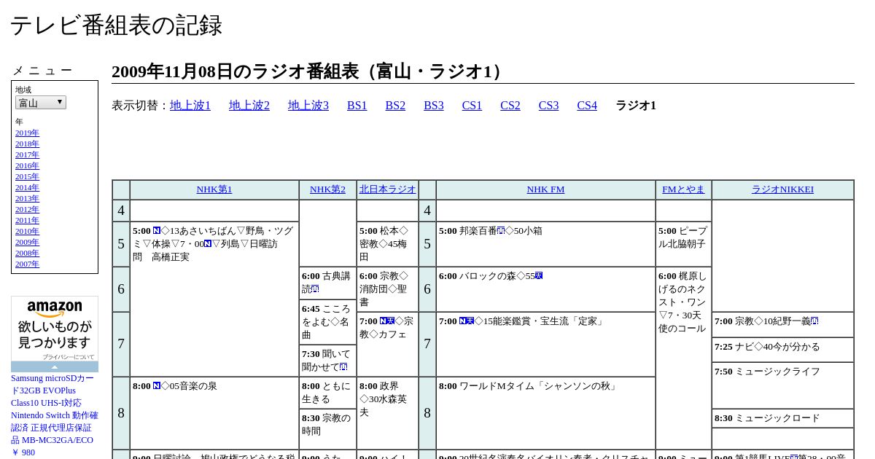Image resolution: width=875 pixels, height=459 pixels.
Task: Select the 8:00 政界 水森英夫 listing
Action: [x=387, y=413]
